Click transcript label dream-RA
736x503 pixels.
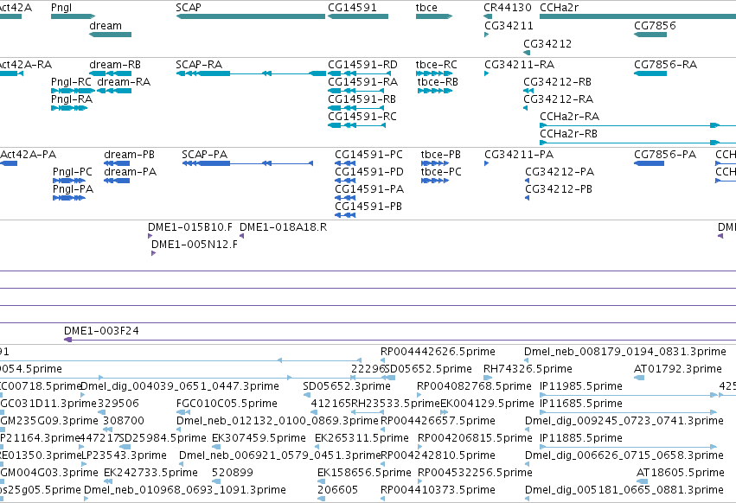coord(124,81)
